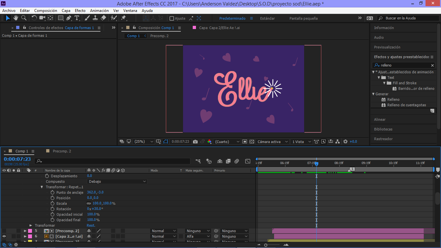The image size is (441, 248).
Task: Open the Graph Editor icon
Action: coord(248,161)
